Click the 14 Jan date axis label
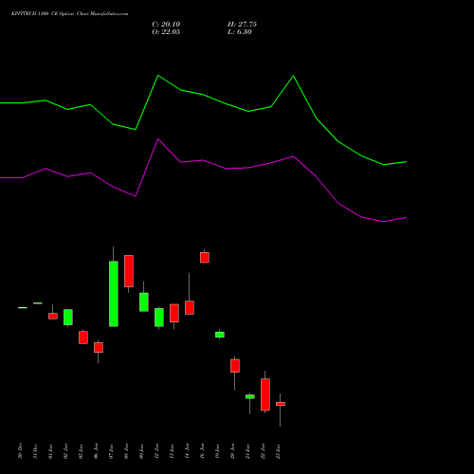The width and height of the screenshot is (474, 474). tap(187, 451)
